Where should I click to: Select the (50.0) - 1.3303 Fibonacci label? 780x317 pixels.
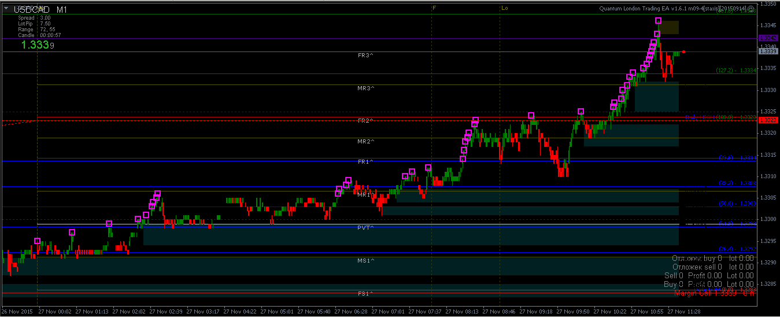click(738, 204)
